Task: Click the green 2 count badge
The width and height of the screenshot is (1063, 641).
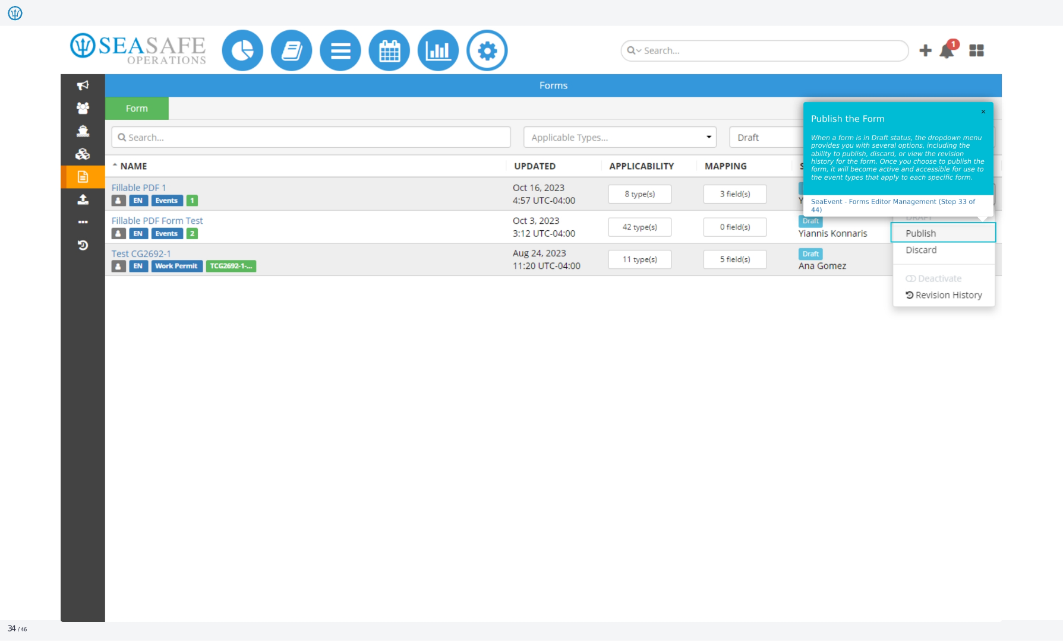Action: pos(192,234)
